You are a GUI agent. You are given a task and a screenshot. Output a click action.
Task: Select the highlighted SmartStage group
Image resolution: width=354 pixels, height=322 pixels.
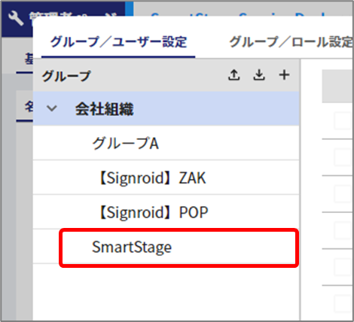click(x=179, y=248)
